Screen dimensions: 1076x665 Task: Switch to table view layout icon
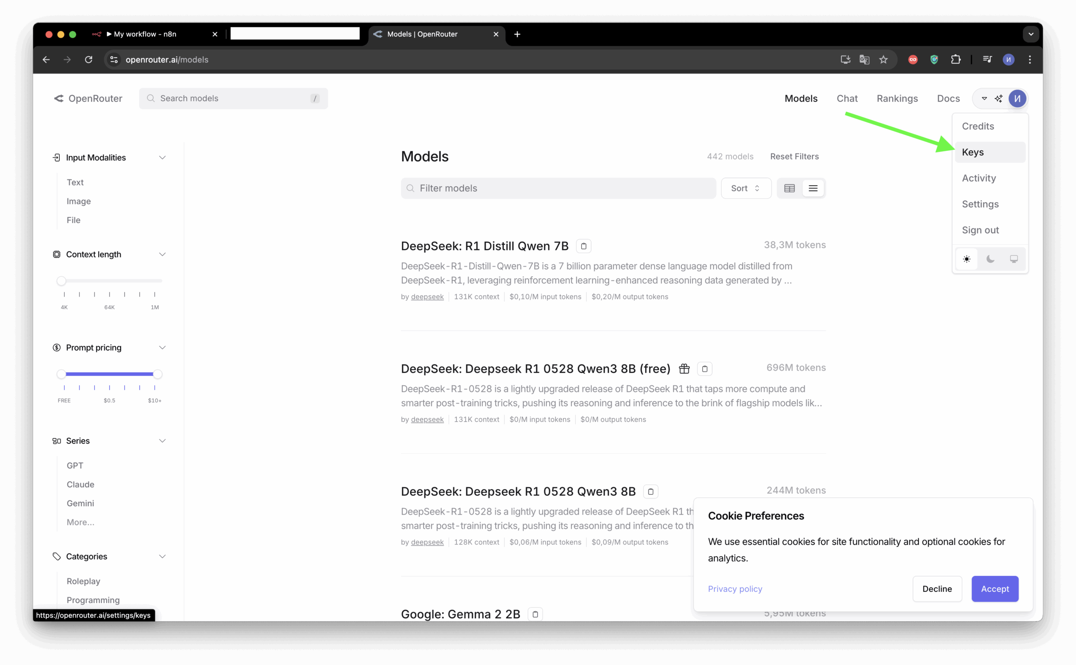point(789,188)
